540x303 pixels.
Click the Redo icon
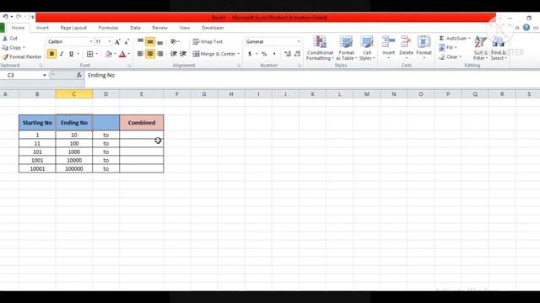(19, 17)
